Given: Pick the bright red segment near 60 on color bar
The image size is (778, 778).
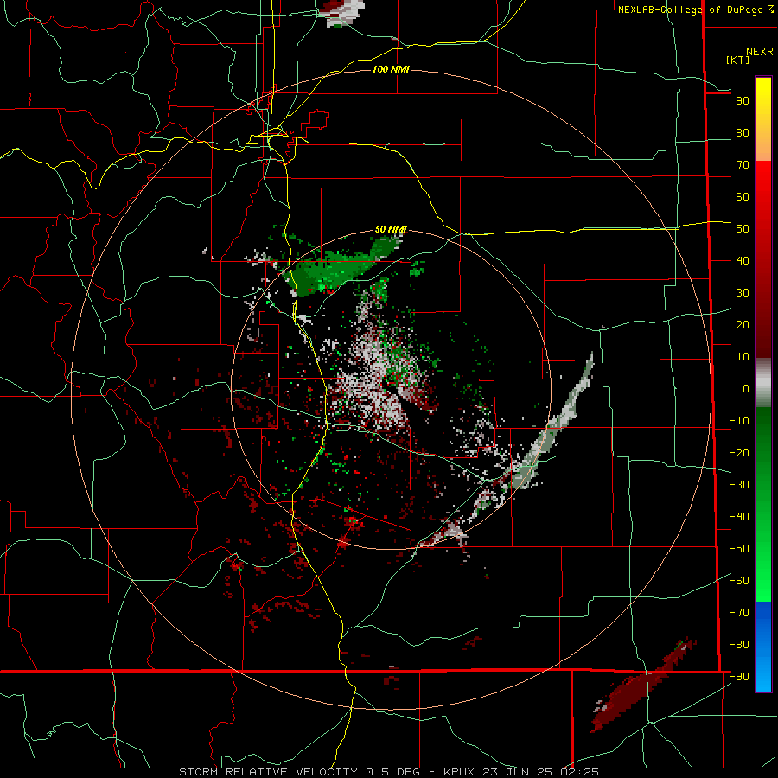Looking at the screenshot, I should [x=763, y=191].
